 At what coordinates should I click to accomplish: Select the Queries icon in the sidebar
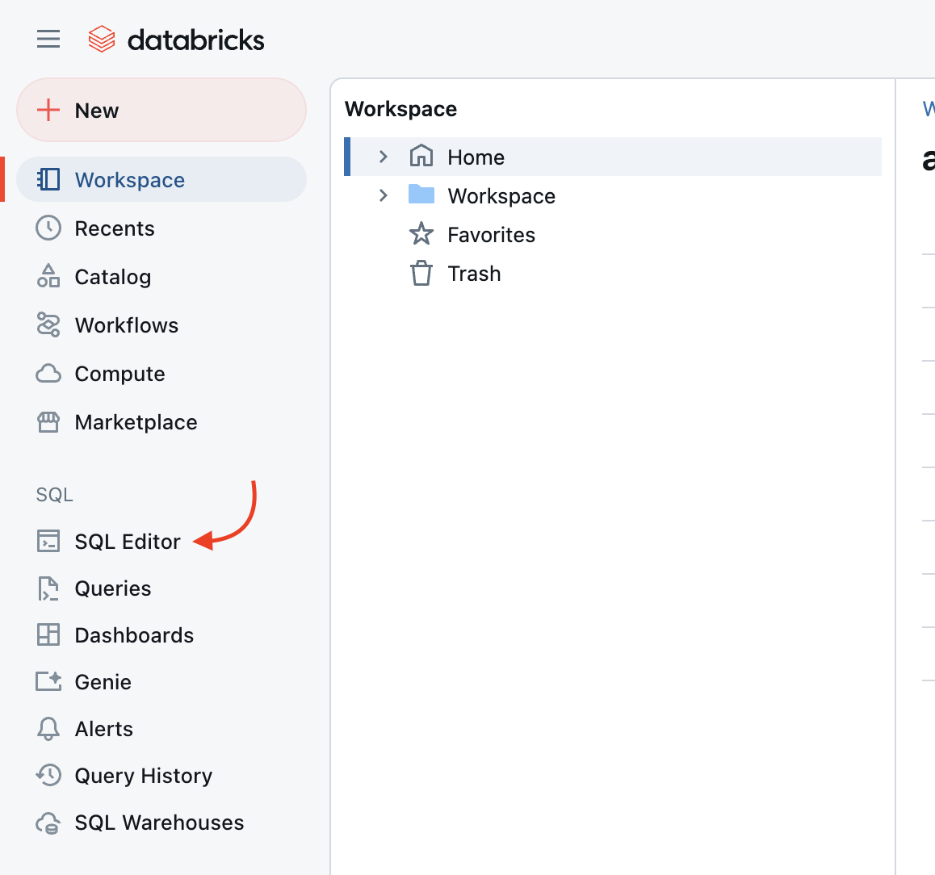click(x=112, y=588)
